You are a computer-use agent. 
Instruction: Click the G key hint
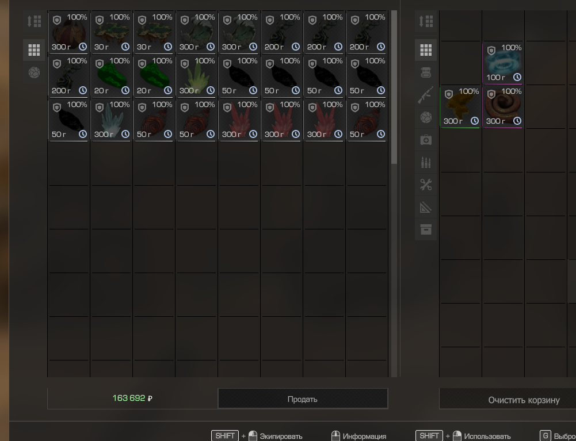point(546,436)
